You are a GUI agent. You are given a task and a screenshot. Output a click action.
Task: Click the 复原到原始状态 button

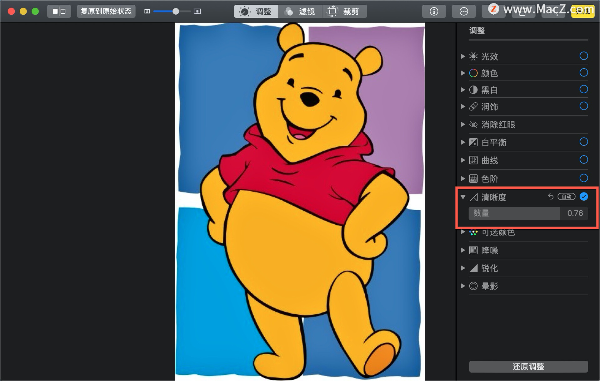106,12
